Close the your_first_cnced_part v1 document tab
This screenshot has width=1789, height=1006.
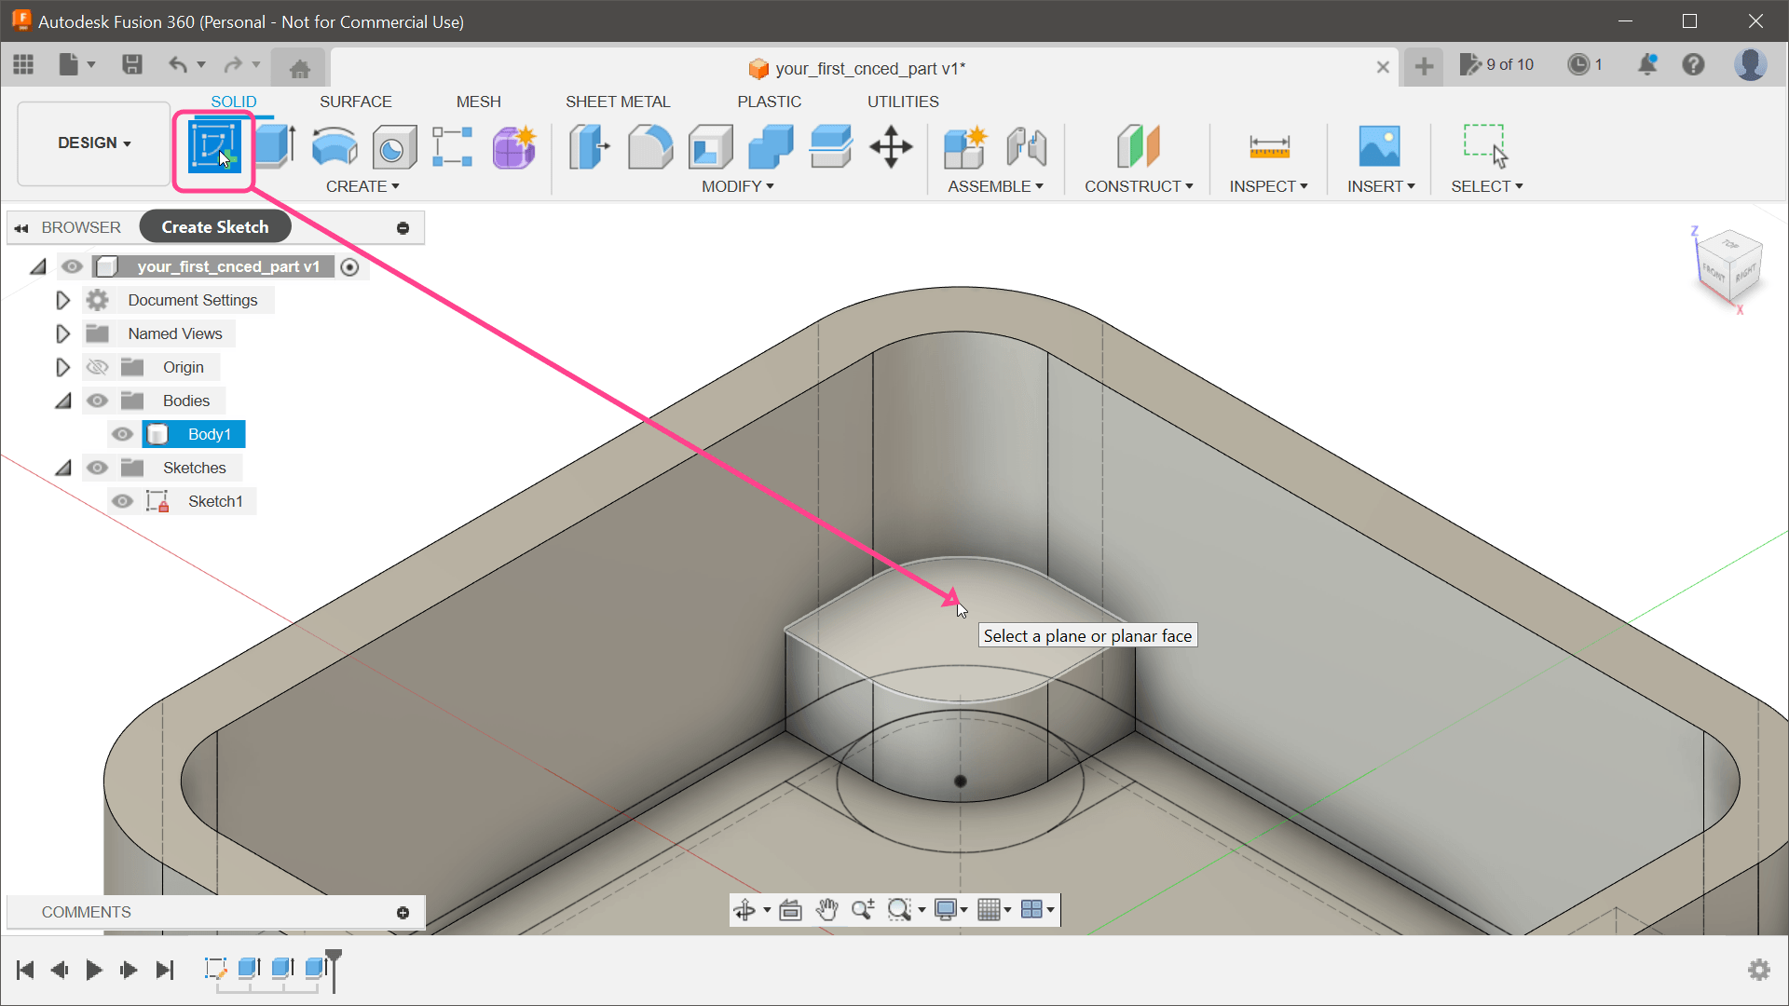tap(1383, 67)
